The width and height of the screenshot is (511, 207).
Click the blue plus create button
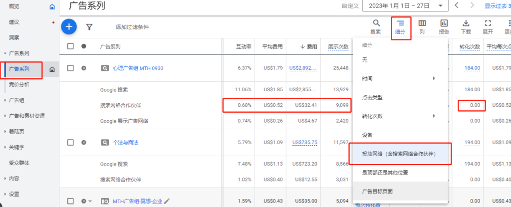click(69, 26)
